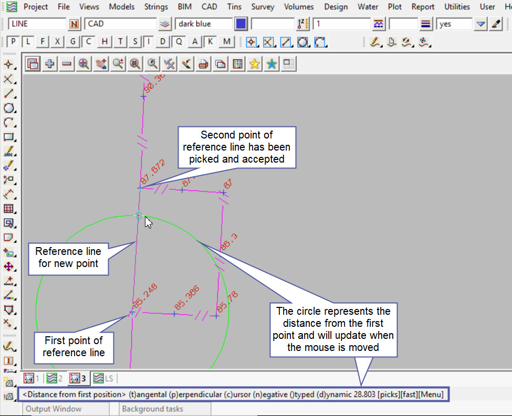The height and width of the screenshot is (416, 512).
Task: Select the create circle tool in left toolbar
Action: pos(8,109)
